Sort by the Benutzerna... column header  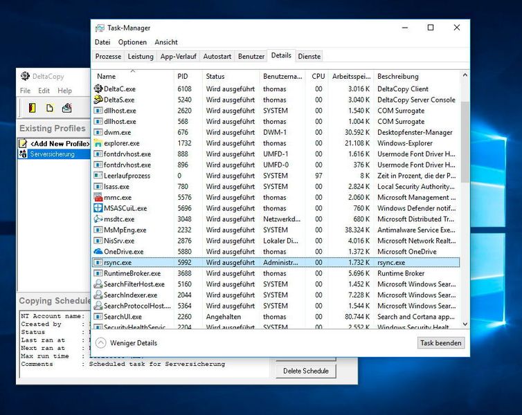coord(282,77)
